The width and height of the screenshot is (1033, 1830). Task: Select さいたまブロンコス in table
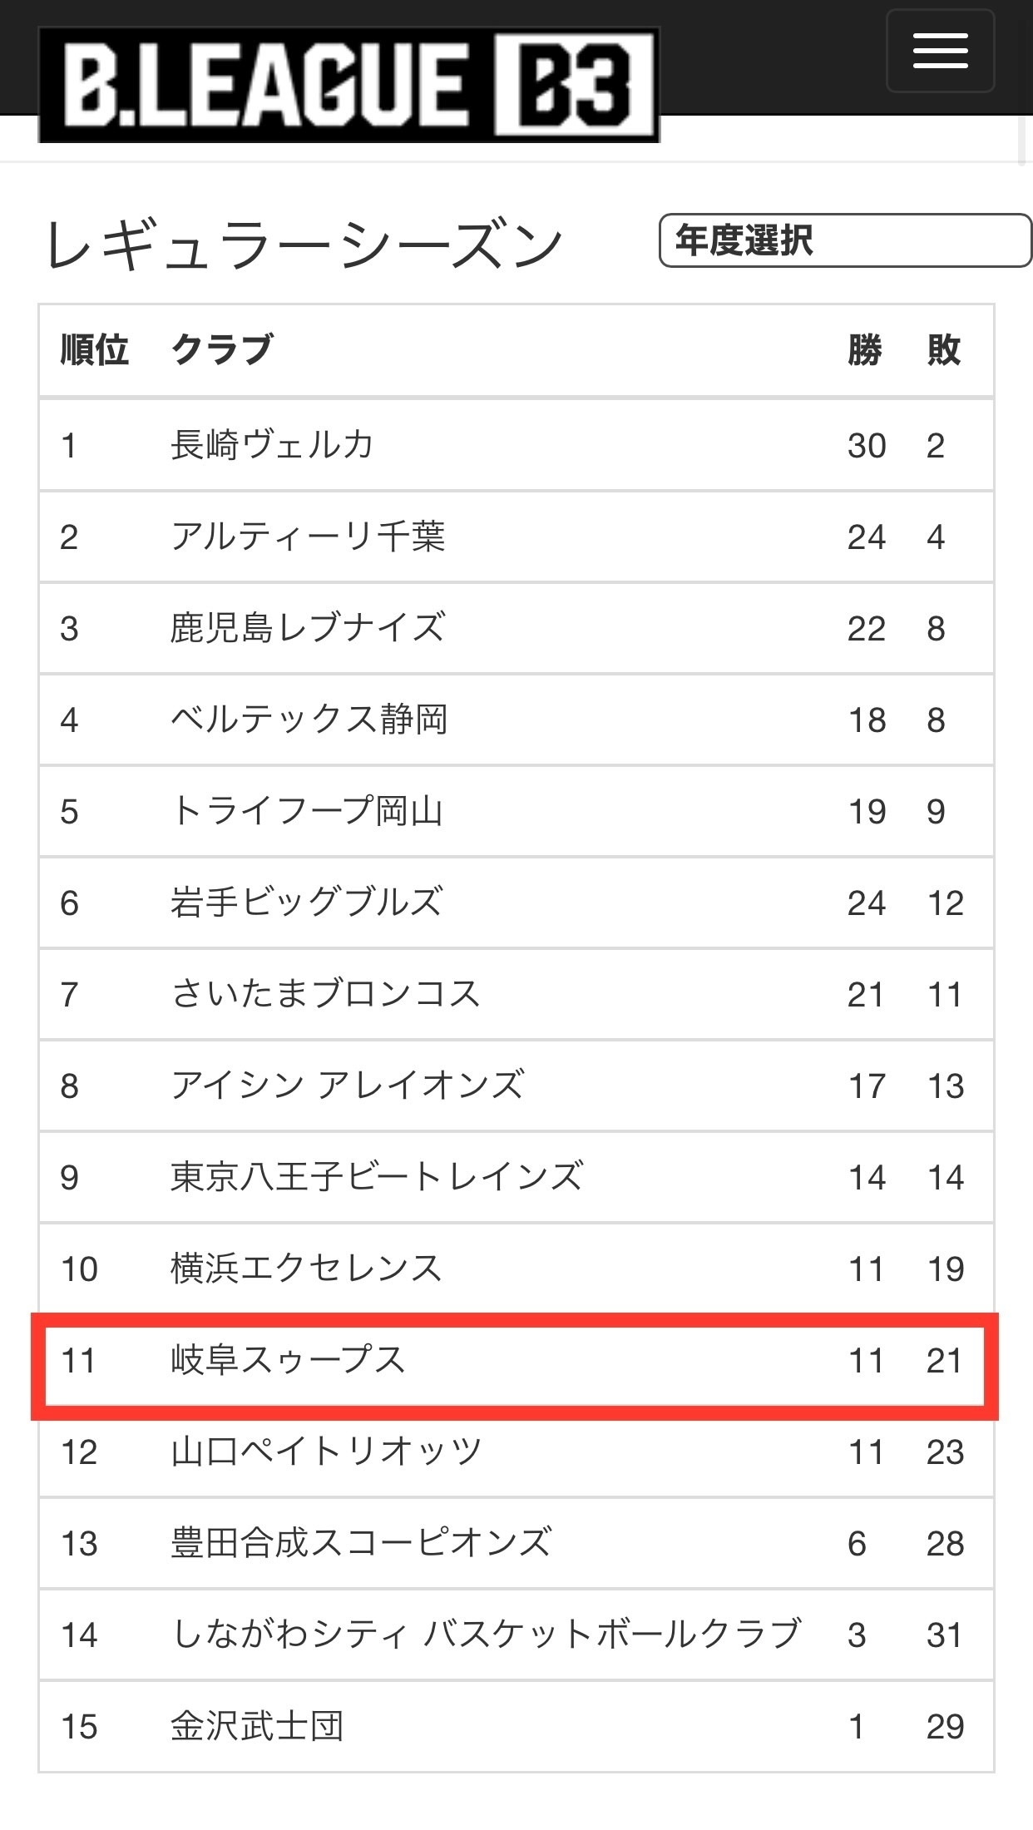tap(516, 994)
